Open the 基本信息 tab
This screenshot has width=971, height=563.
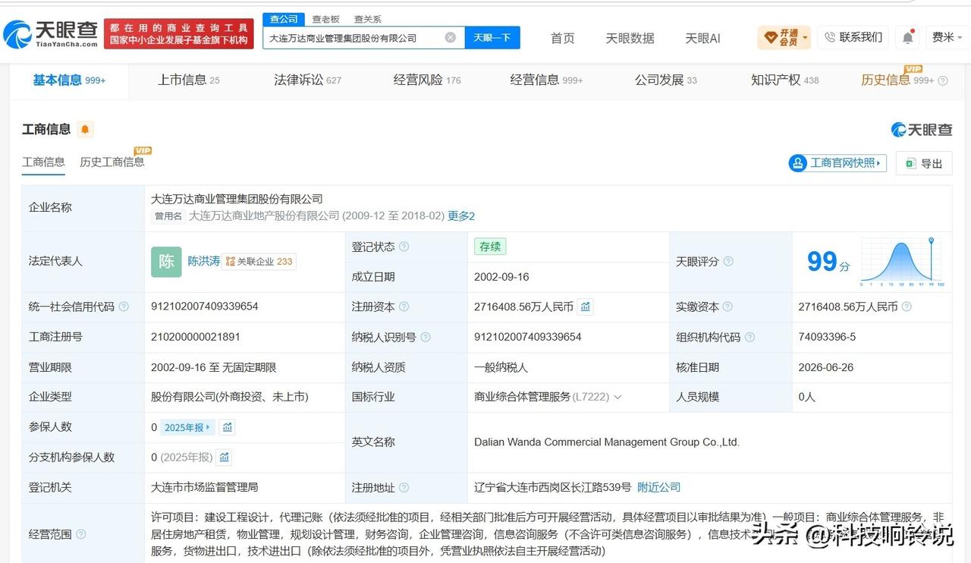point(69,80)
